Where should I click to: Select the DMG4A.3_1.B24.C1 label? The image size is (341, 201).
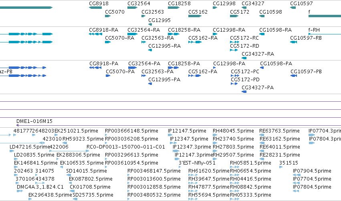point(40,187)
